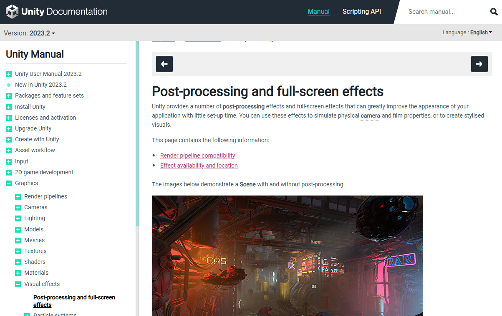Image resolution: width=502 pixels, height=316 pixels.
Task: Click the camera glossary term
Action: tap(370, 115)
